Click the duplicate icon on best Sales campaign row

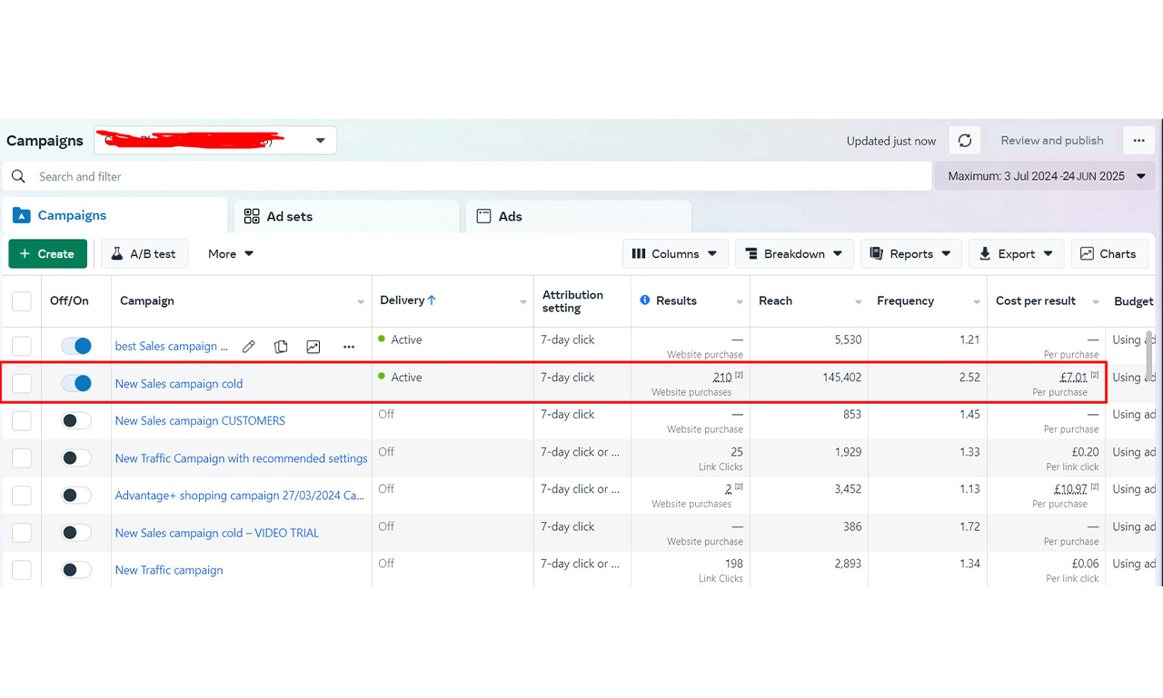(x=281, y=347)
